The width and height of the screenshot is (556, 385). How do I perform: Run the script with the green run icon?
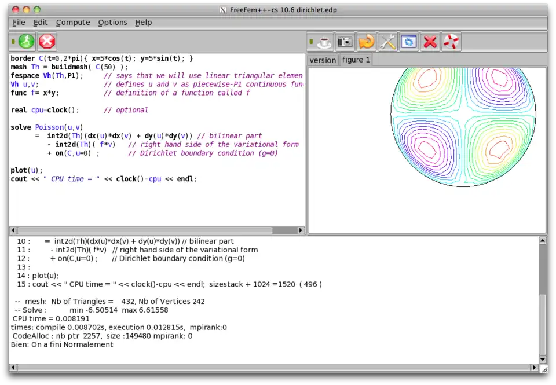pyautogui.click(x=24, y=41)
